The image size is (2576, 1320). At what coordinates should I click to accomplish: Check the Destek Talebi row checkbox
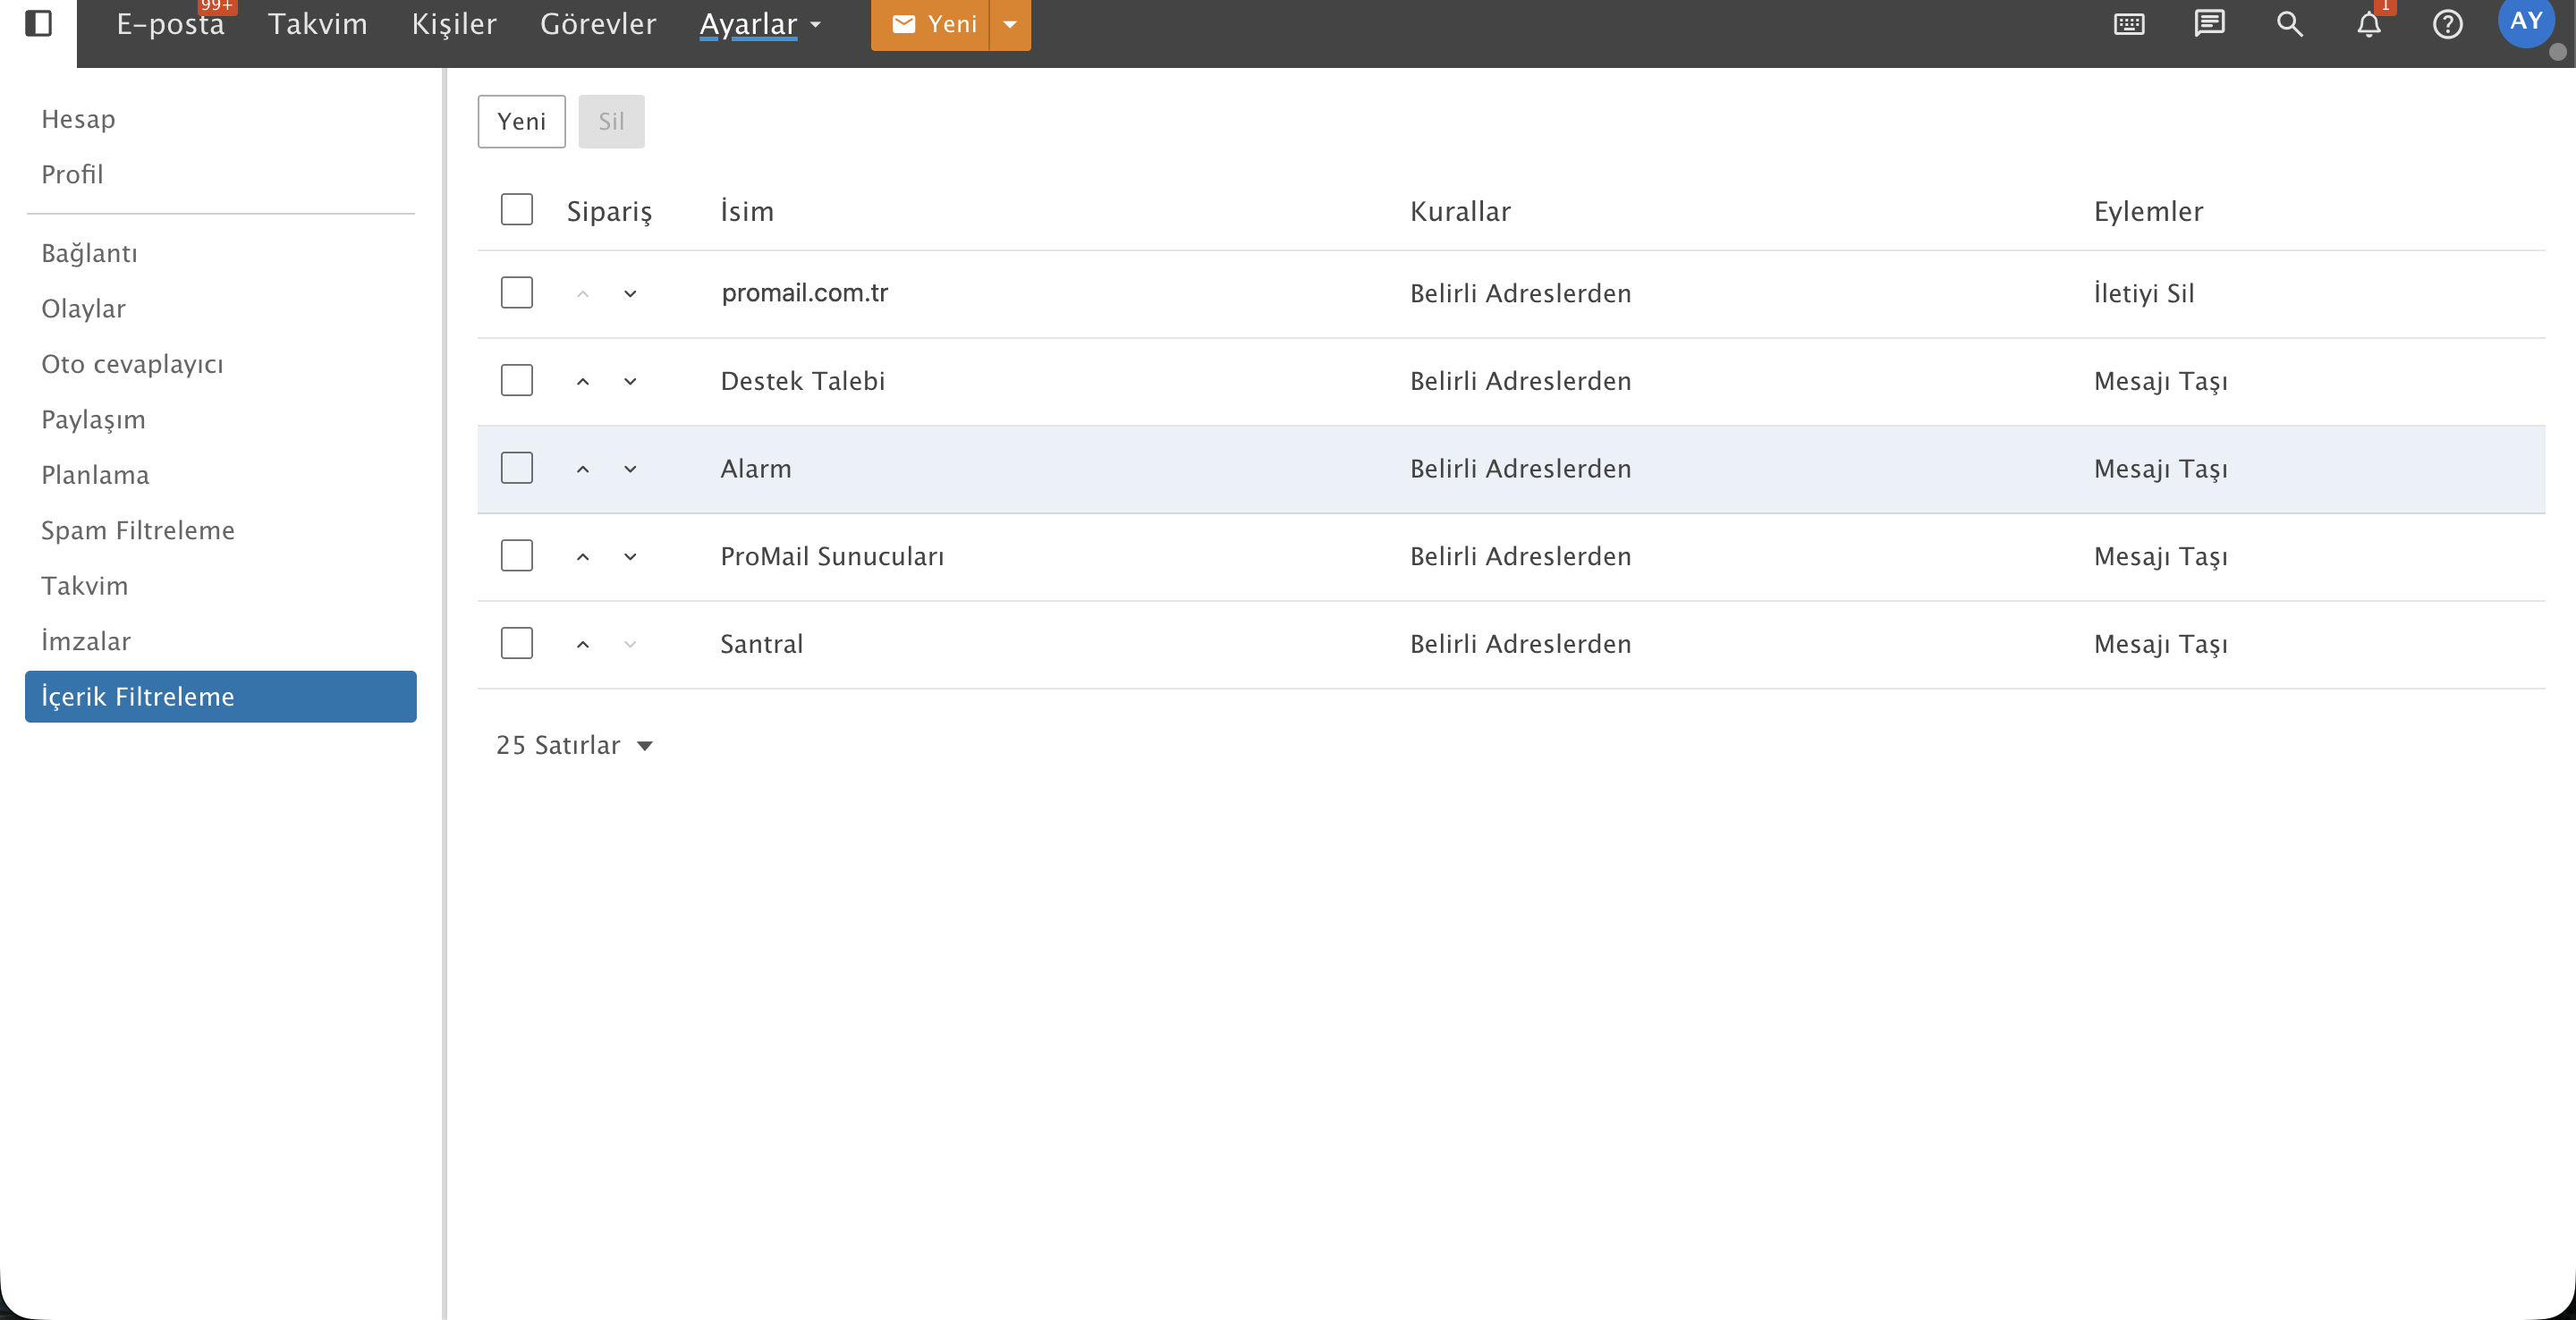(516, 380)
